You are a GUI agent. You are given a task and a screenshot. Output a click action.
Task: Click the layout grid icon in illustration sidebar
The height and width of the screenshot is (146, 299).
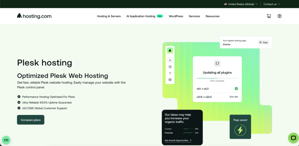click(x=170, y=67)
